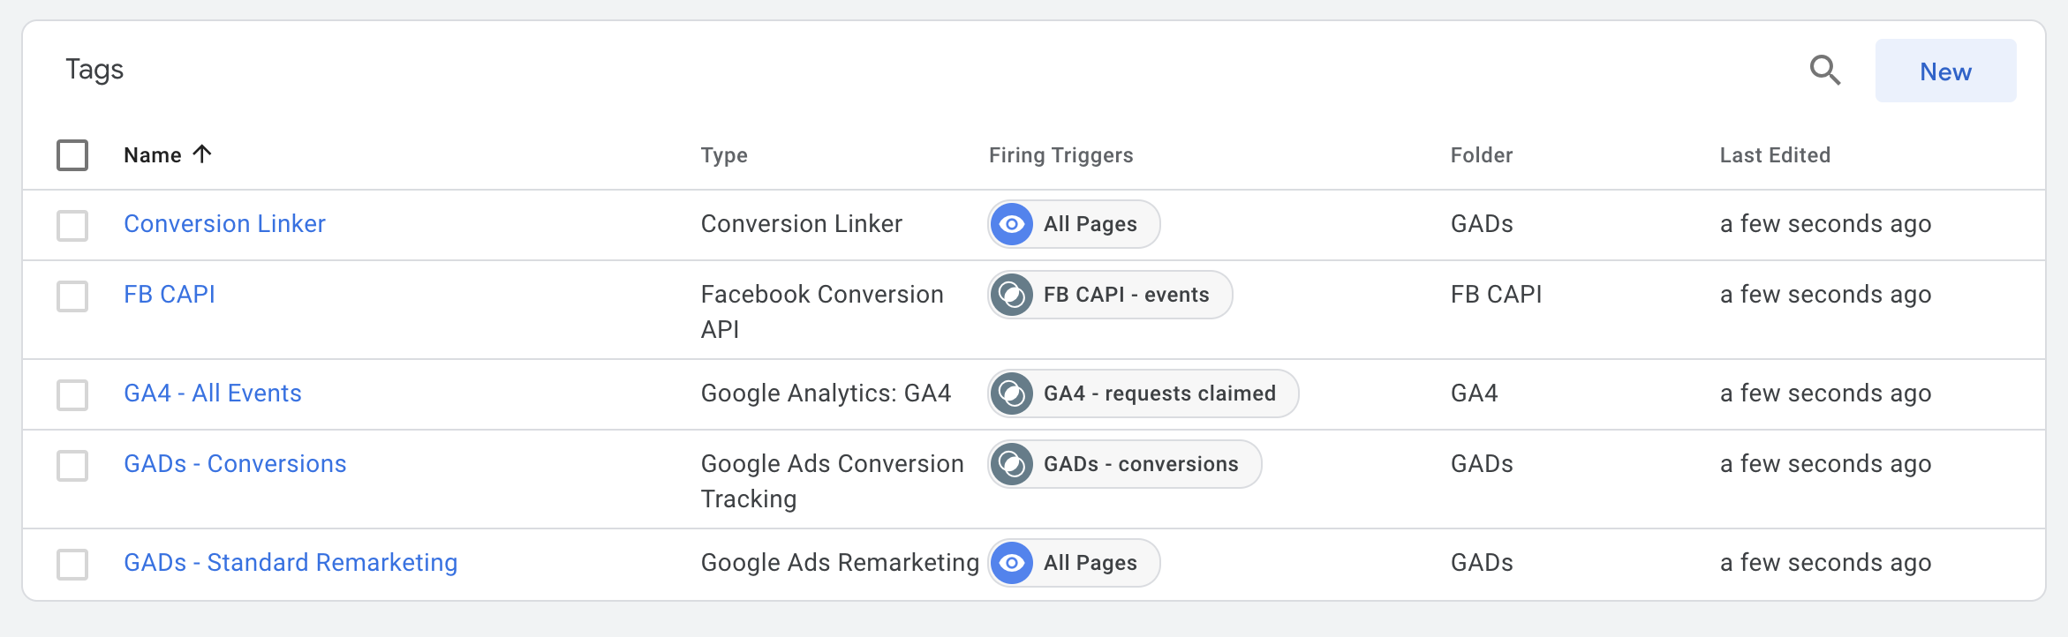Click the Name sort arrow icon
This screenshot has height=637, width=2068.
202,154
